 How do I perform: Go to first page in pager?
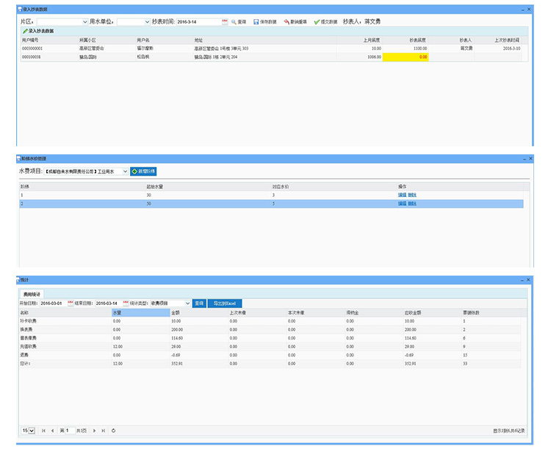point(43,431)
